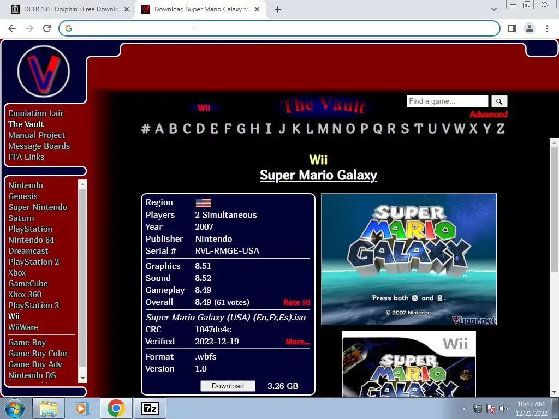Viewport: 559px width, 419px height.
Task: Browse games starting with letter S
Action: click(405, 128)
